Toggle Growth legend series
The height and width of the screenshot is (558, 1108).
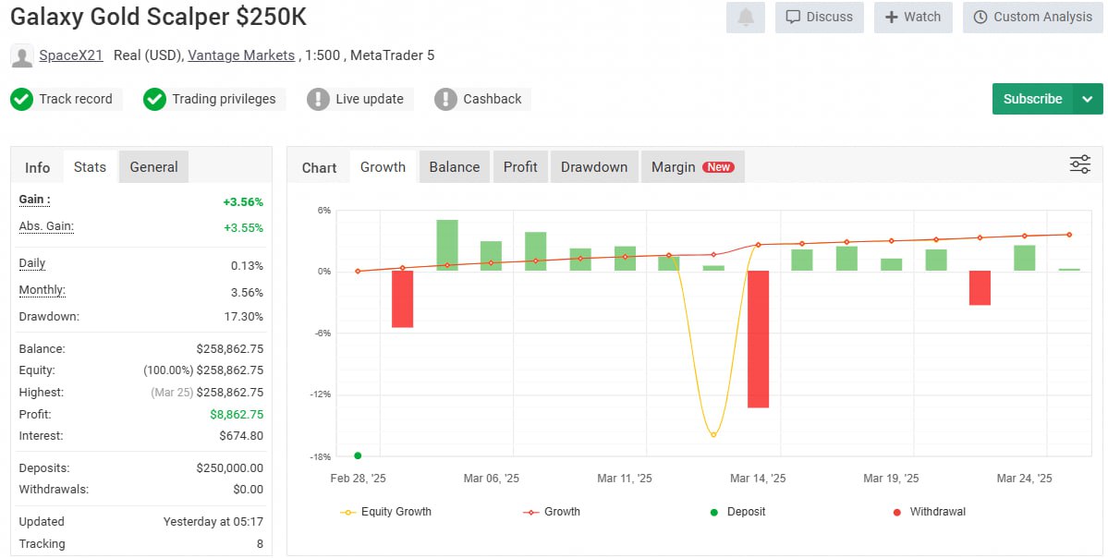[552, 512]
